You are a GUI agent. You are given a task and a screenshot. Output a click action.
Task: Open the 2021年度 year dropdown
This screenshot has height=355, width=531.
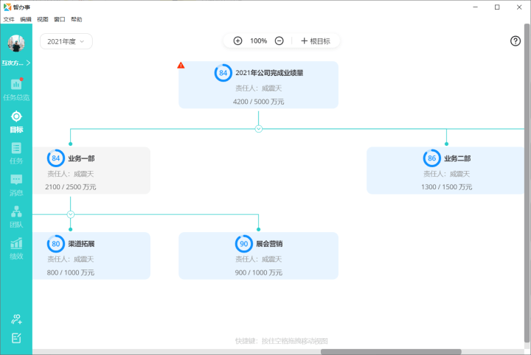(x=66, y=41)
